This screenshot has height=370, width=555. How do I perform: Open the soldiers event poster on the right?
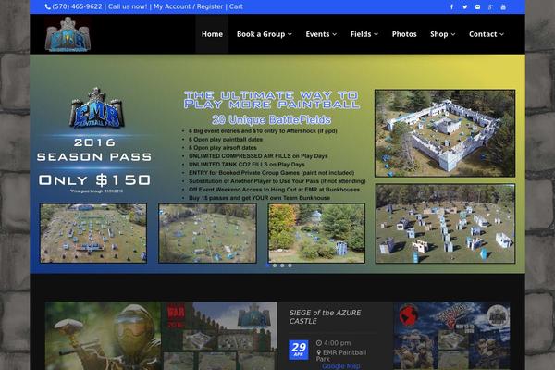[451, 336]
